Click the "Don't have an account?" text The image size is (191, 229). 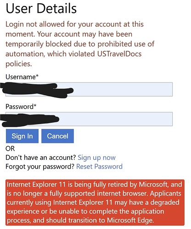(x=41, y=158)
